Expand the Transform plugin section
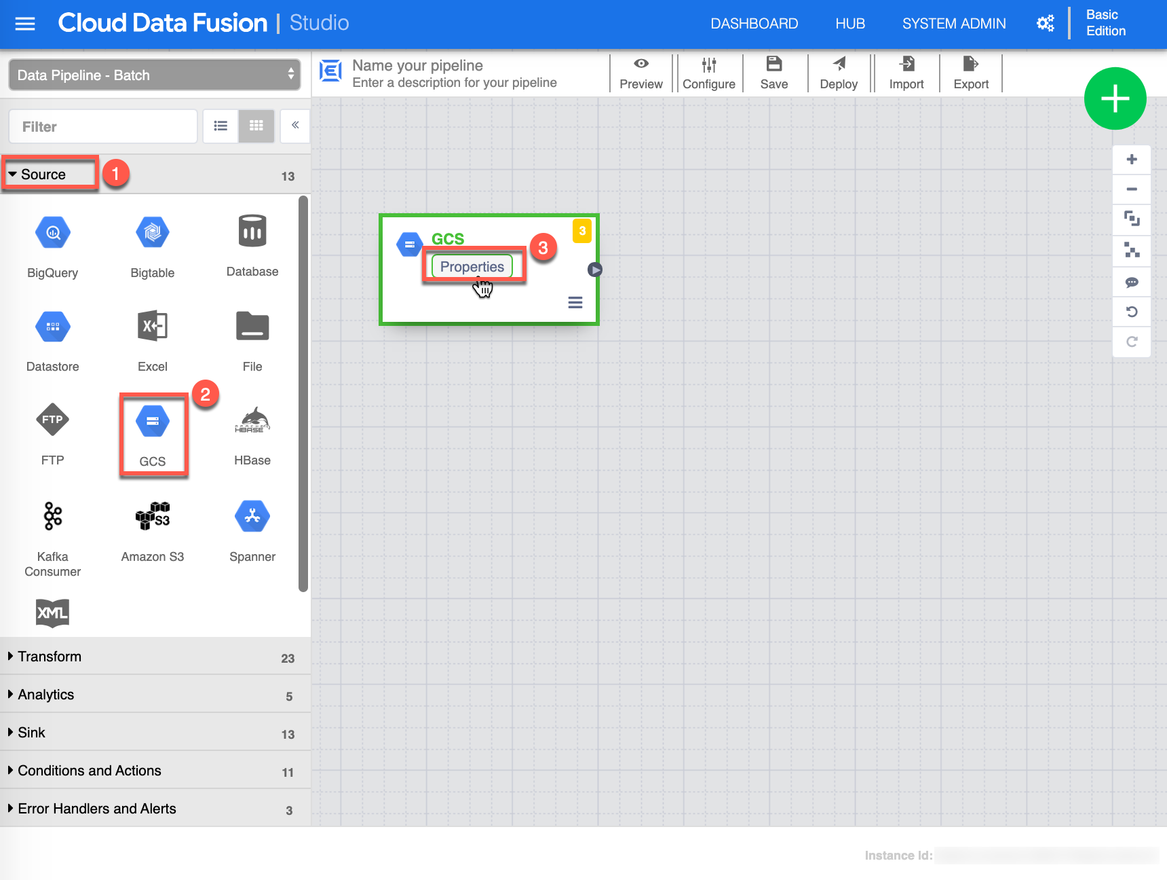 [x=50, y=657]
